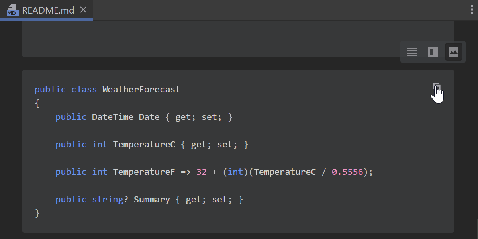Click the MD file icon on the tab
Screen dimensions: 478x239
point(13,10)
